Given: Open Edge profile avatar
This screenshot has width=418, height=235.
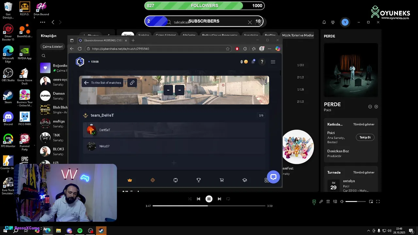Looking at the screenshot, I should [x=262, y=49].
